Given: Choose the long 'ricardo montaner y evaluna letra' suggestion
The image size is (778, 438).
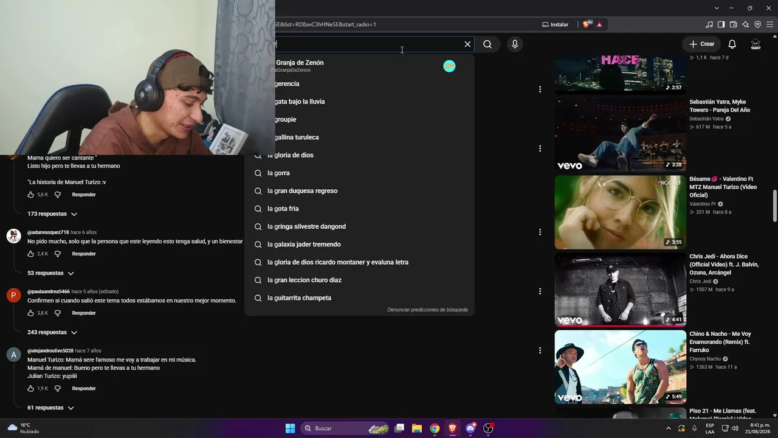Looking at the screenshot, I should point(359,262).
